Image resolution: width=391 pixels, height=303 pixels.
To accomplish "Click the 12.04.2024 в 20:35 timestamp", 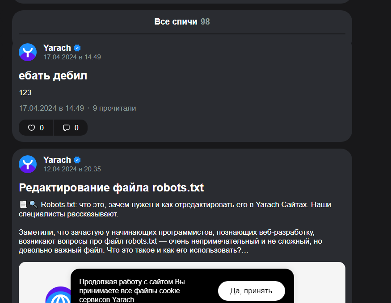I will tap(72, 169).
